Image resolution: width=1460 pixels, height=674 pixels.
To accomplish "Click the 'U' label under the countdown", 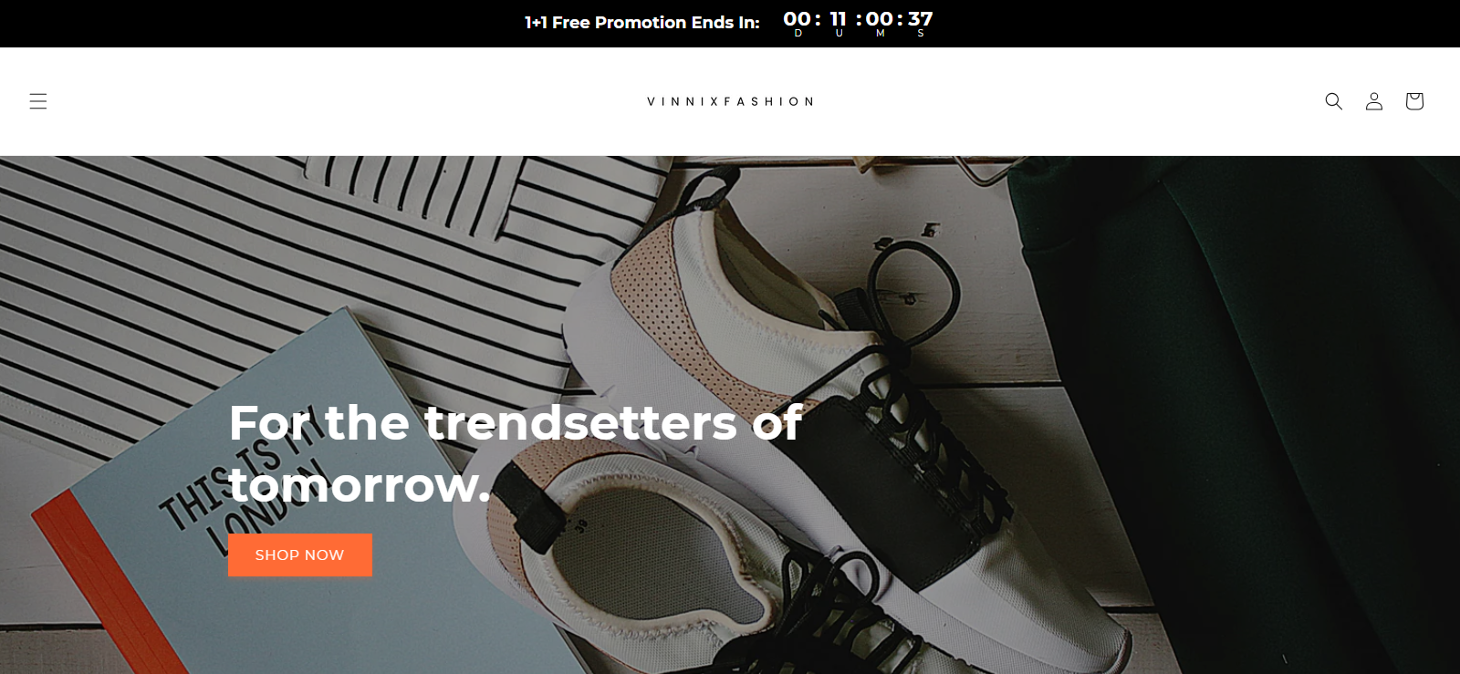I will [x=839, y=34].
